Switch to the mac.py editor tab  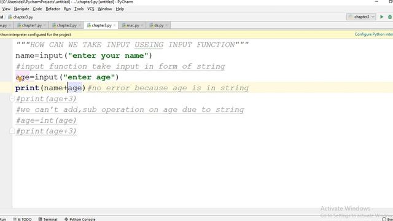click(x=133, y=25)
